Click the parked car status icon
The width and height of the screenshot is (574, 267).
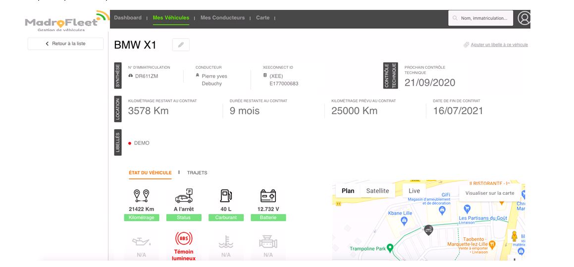tap(184, 196)
